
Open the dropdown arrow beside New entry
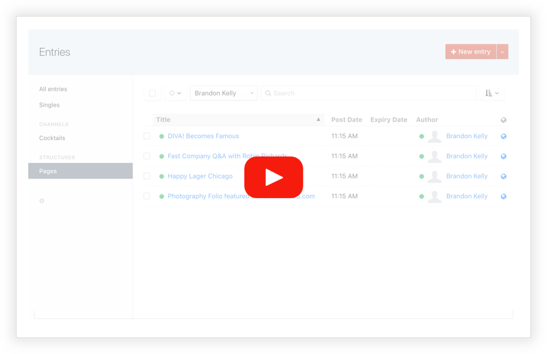(x=502, y=52)
